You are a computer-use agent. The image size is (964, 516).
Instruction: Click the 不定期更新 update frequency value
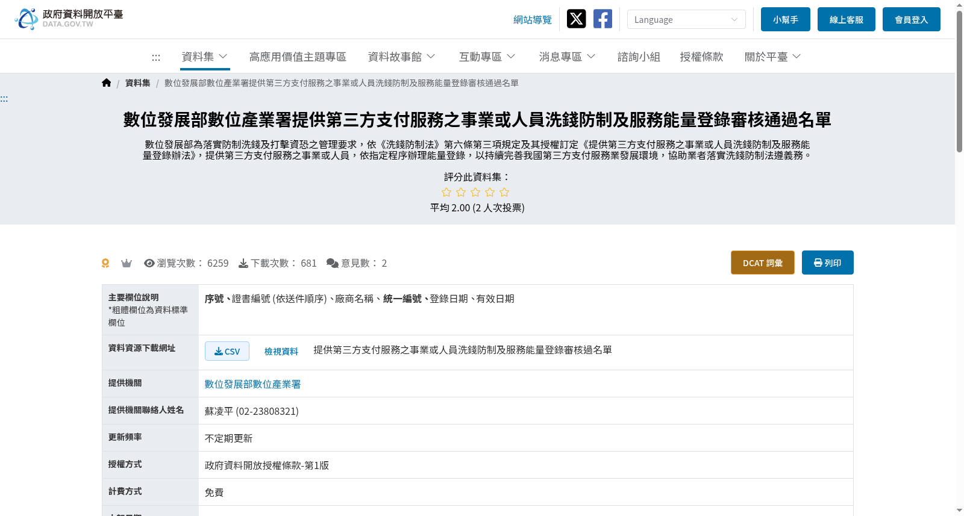click(228, 438)
